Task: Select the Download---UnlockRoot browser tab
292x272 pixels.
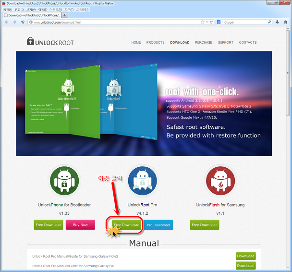Action: tap(32, 15)
